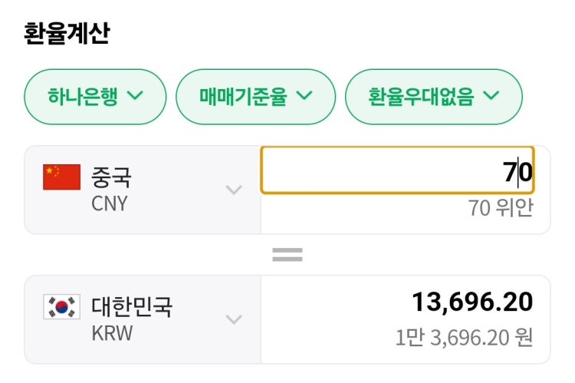Click the chevron beside 환율우대없음
Image resolution: width=575 pixels, height=383 pixels.
tap(491, 95)
